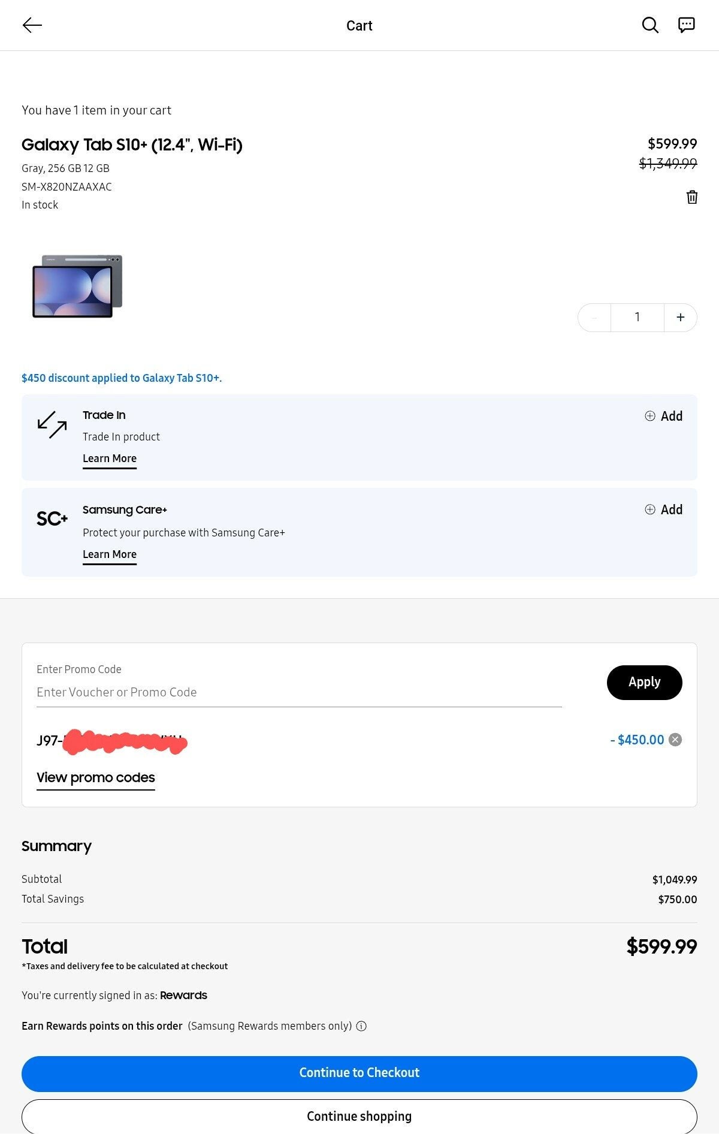
Task: Delete the Galaxy Tab S10+ using trash icon
Action: (691, 197)
